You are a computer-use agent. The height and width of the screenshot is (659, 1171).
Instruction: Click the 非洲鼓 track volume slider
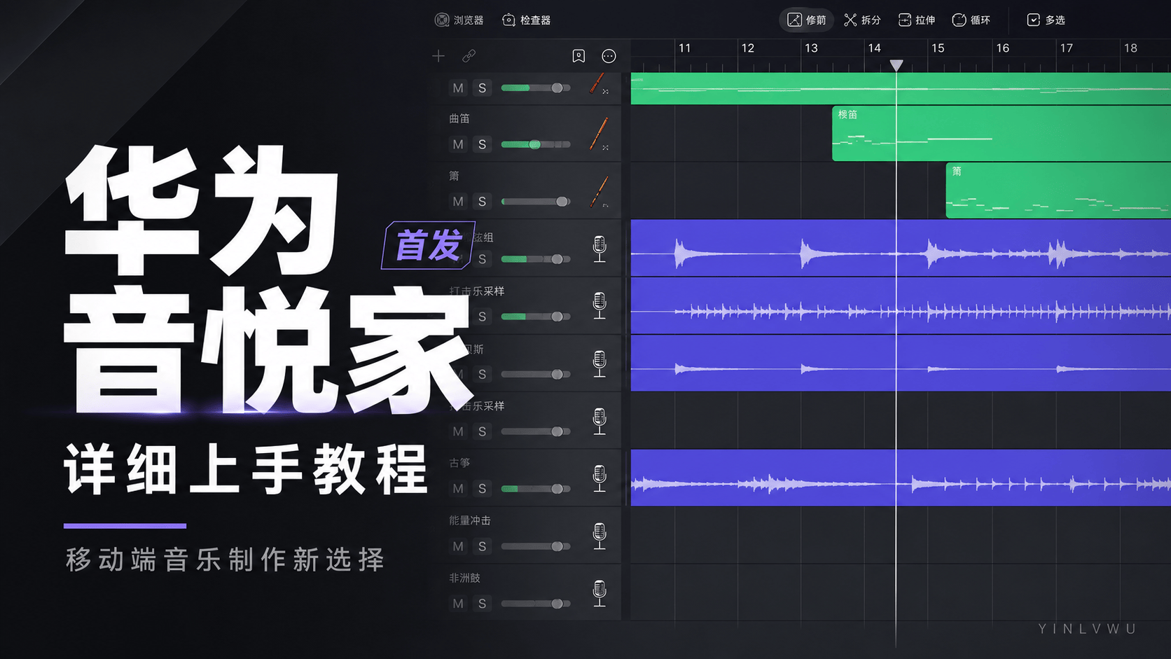536,604
